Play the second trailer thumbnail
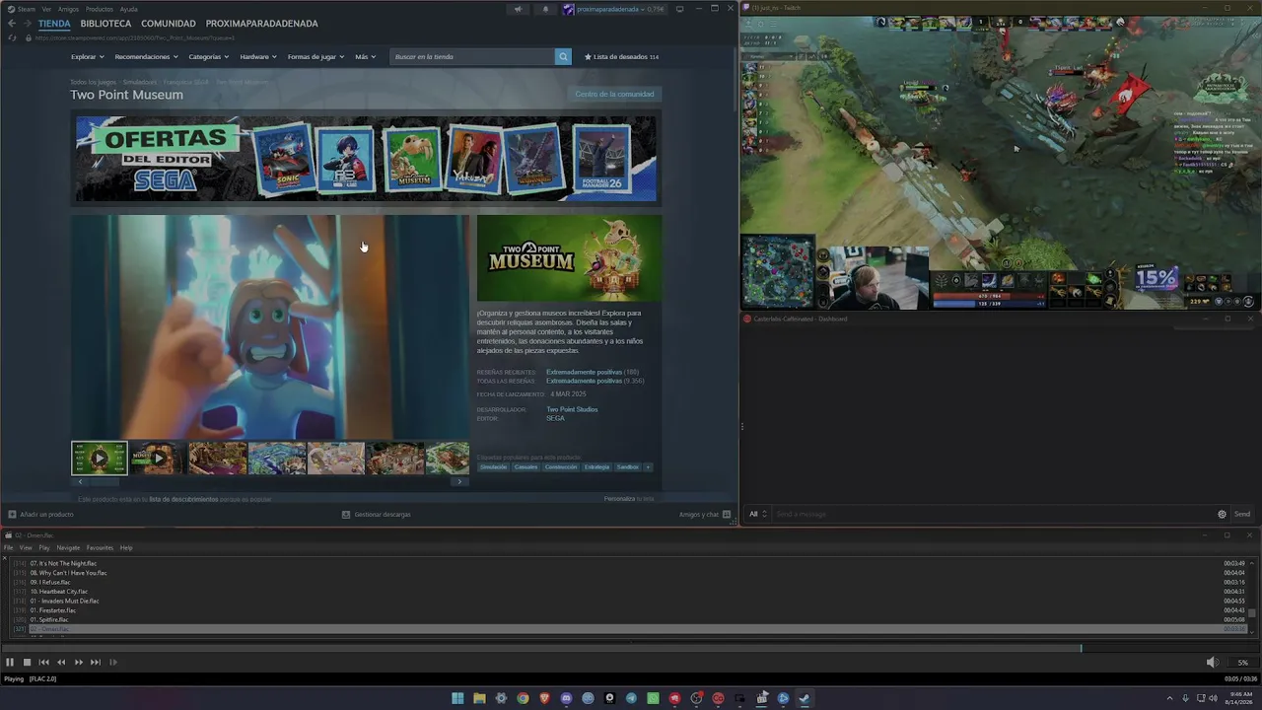The width and height of the screenshot is (1262, 710). pyautogui.click(x=159, y=459)
